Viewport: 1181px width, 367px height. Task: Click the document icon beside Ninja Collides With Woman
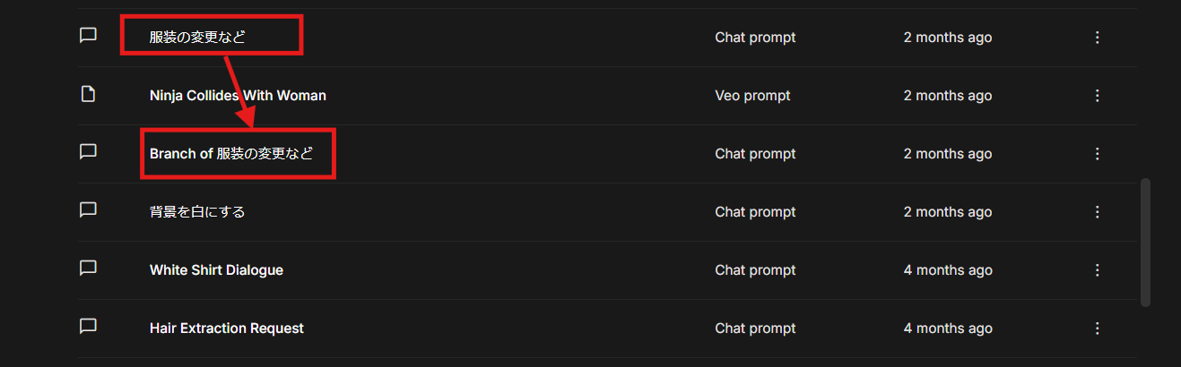tap(88, 94)
